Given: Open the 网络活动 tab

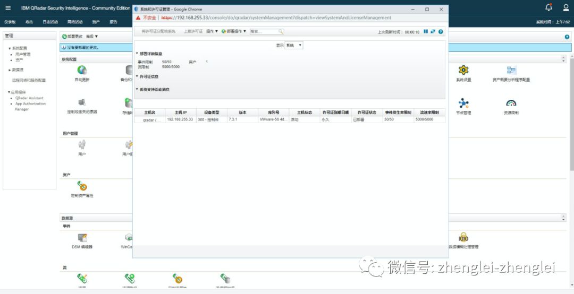Looking at the screenshot, I should [75, 22].
